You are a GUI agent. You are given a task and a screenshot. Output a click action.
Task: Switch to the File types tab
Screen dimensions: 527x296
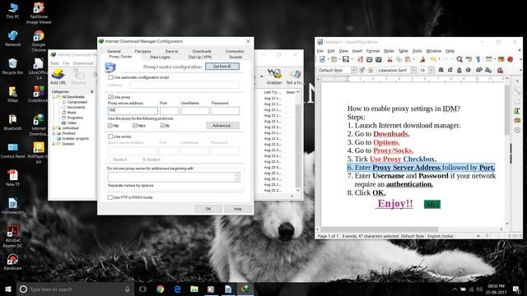pyautogui.click(x=142, y=51)
